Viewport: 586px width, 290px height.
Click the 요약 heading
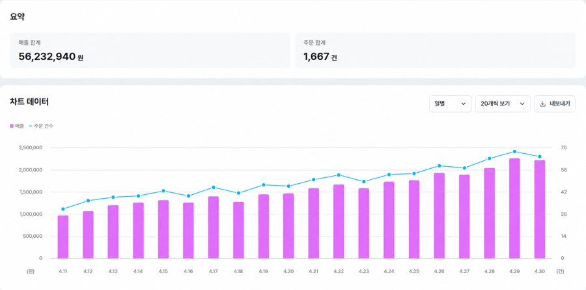tap(17, 16)
